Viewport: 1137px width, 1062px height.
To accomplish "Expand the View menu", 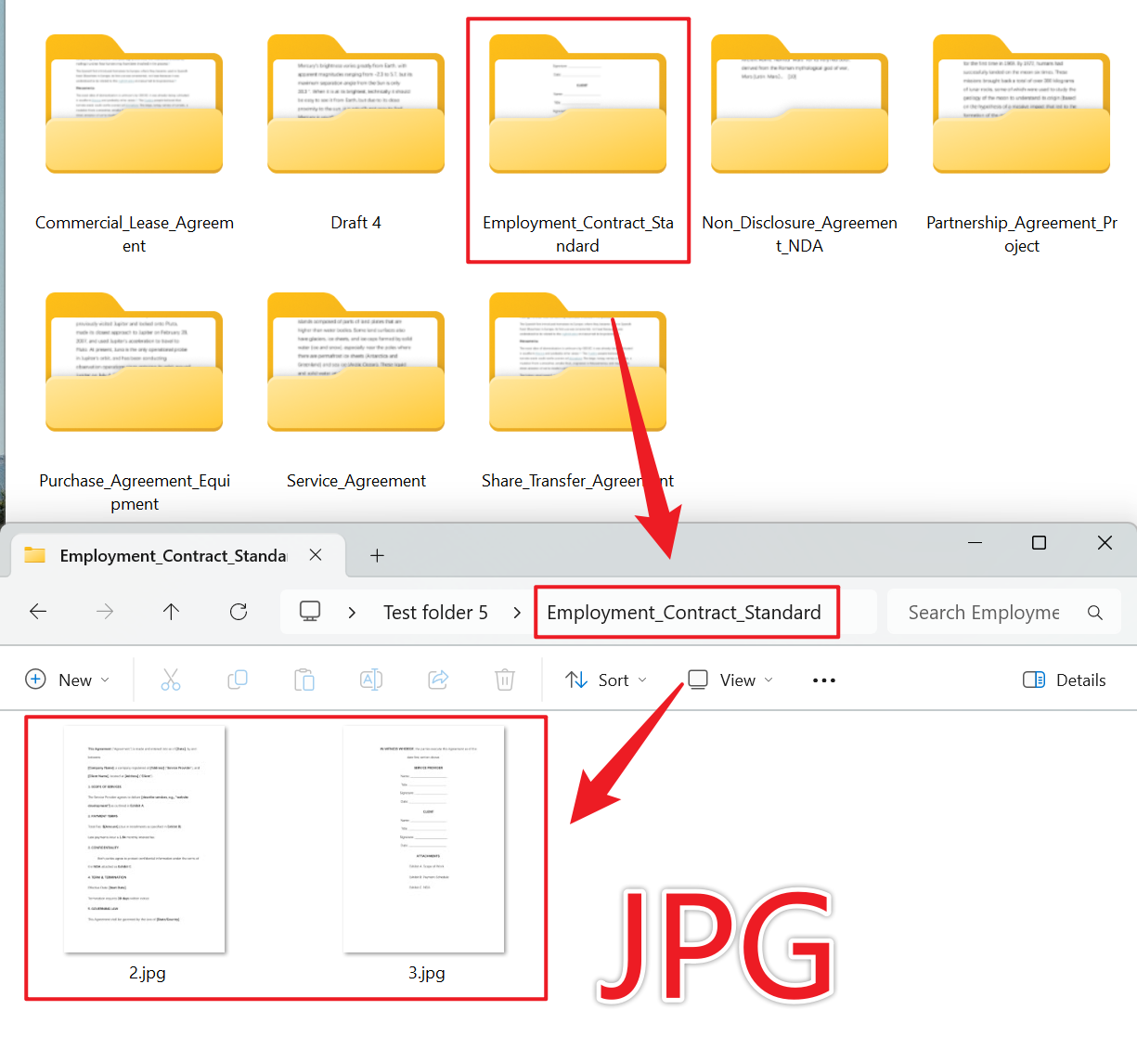I will tap(730, 679).
